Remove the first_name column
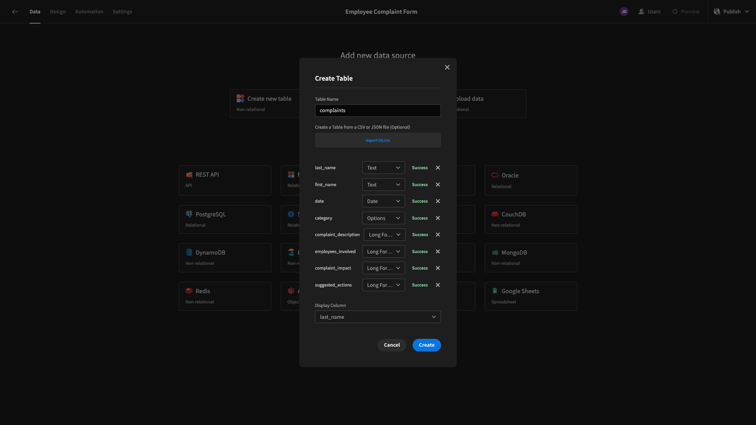 [x=437, y=185]
